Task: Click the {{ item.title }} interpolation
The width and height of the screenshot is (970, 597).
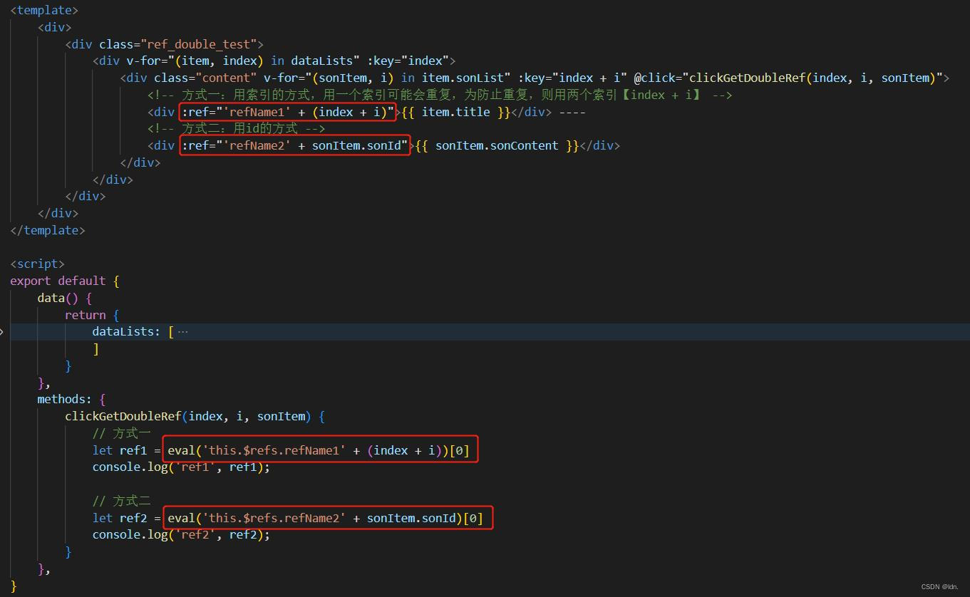Action: point(456,112)
